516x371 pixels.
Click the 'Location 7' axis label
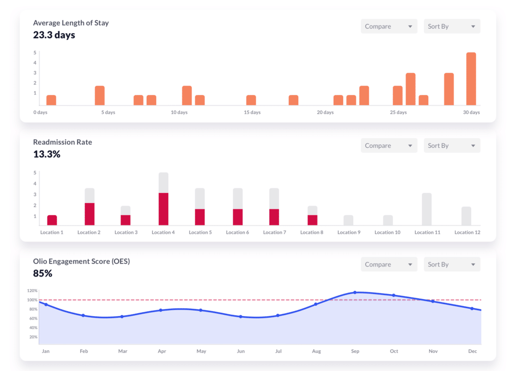pyautogui.click(x=275, y=232)
